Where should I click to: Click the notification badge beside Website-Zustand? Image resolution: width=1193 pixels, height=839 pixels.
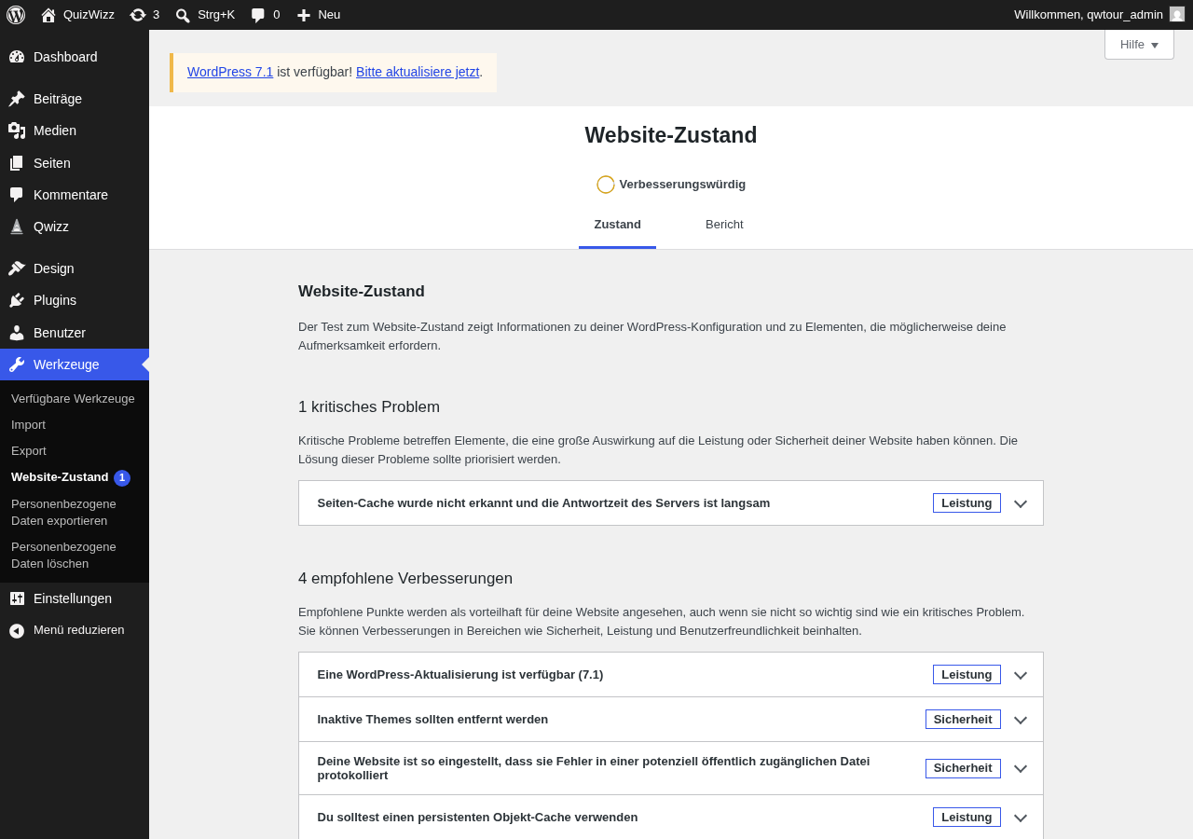tap(122, 478)
